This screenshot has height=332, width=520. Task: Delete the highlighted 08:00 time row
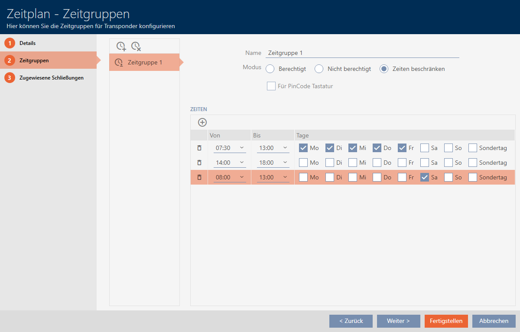pos(199,177)
